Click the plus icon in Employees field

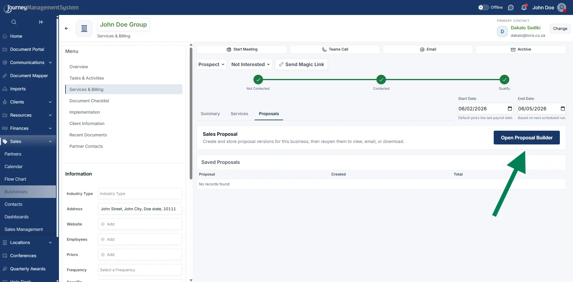click(103, 239)
